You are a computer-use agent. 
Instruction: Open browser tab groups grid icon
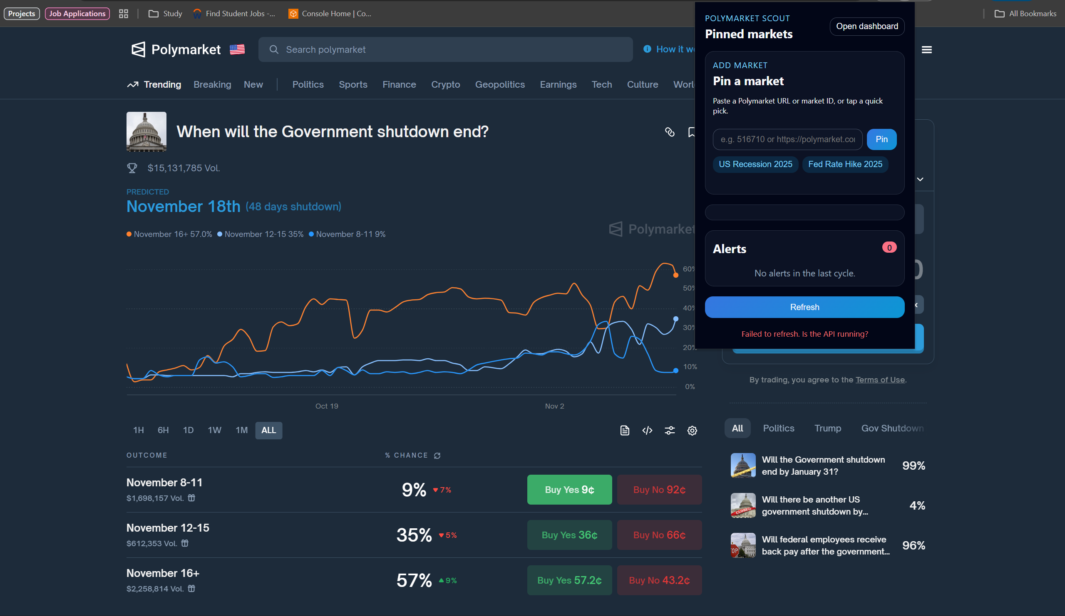click(x=124, y=14)
